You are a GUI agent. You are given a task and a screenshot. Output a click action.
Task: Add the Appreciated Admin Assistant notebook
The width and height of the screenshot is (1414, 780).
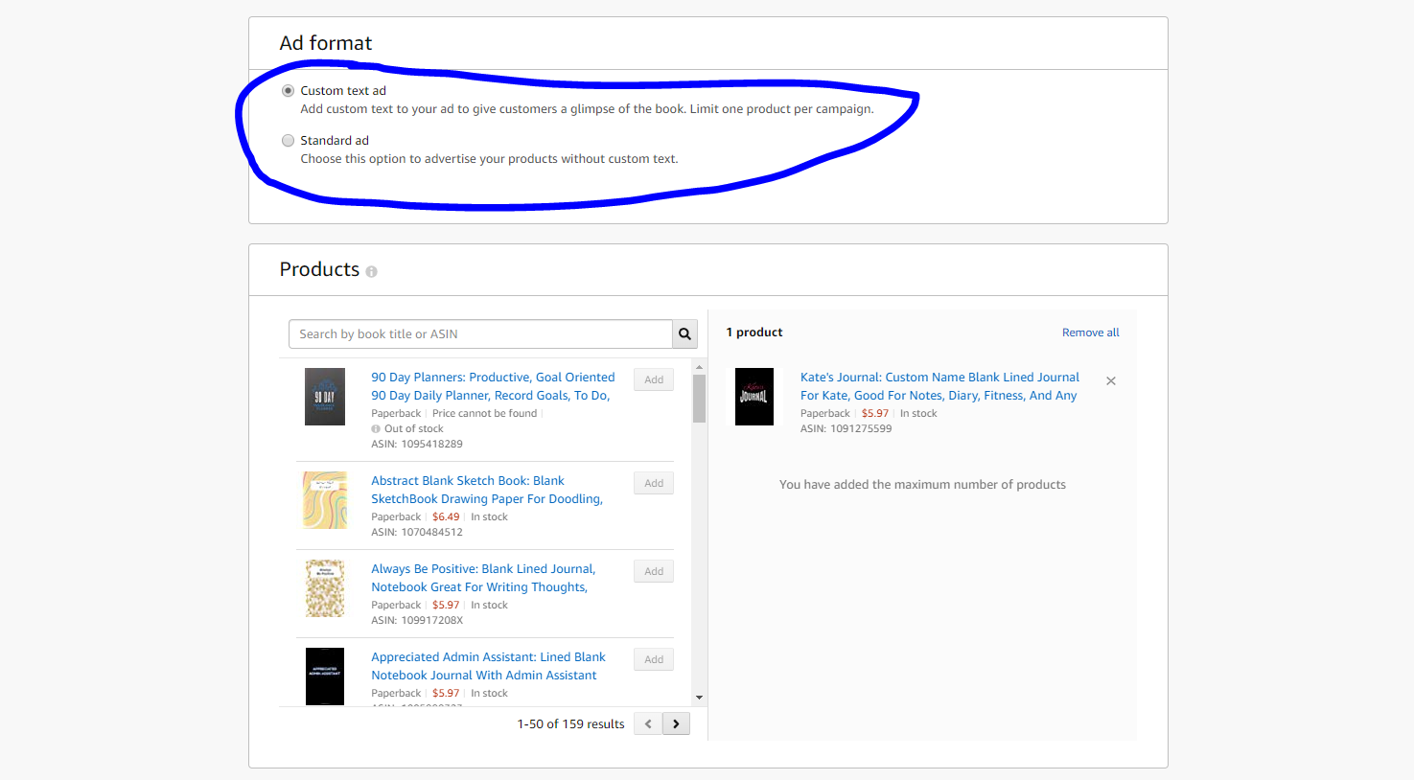tap(654, 660)
